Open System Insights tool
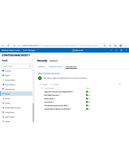 [16, 117]
